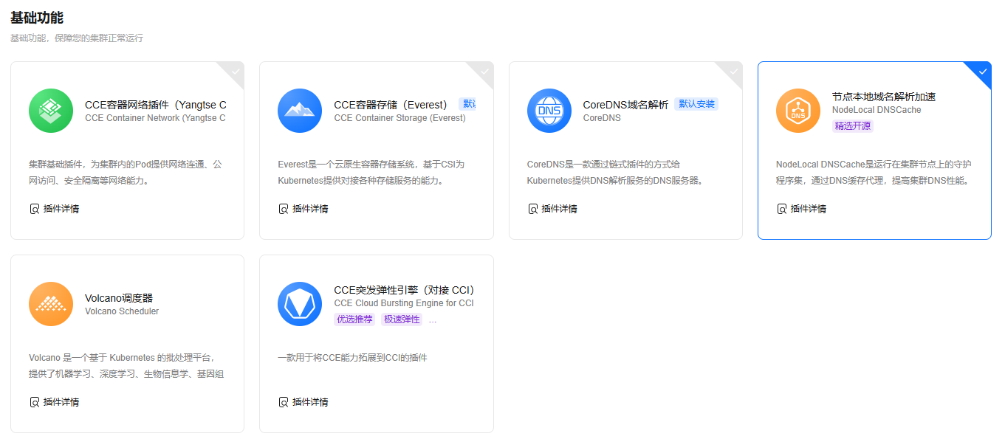Click the title CCE容器网络插件（Yangtse C
Image resolution: width=1005 pixels, height=439 pixels.
156,105
